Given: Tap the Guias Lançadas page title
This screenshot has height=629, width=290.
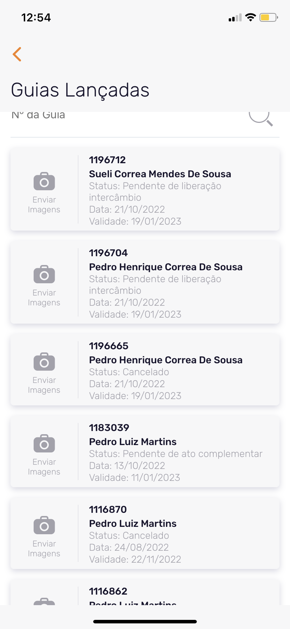Looking at the screenshot, I should point(80,90).
